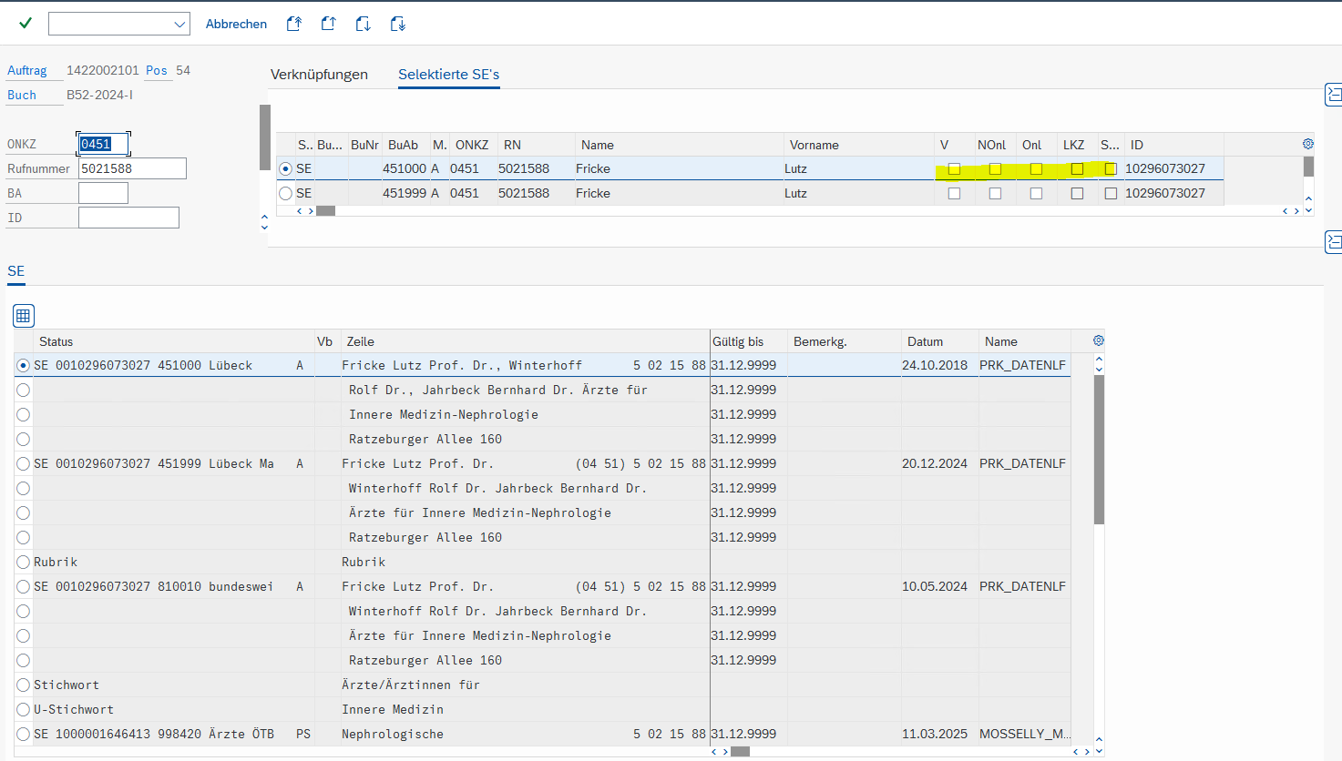Select radio for the U-Stichwort row

[x=24, y=709]
